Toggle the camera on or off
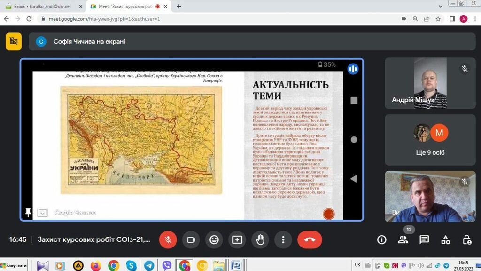The height and width of the screenshot is (271, 481). [191, 240]
